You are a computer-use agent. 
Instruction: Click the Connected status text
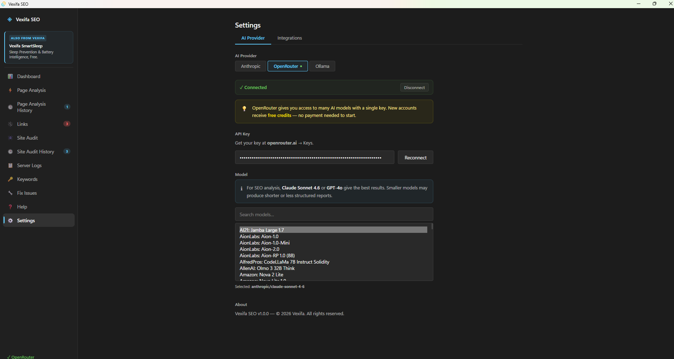coord(253,88)
